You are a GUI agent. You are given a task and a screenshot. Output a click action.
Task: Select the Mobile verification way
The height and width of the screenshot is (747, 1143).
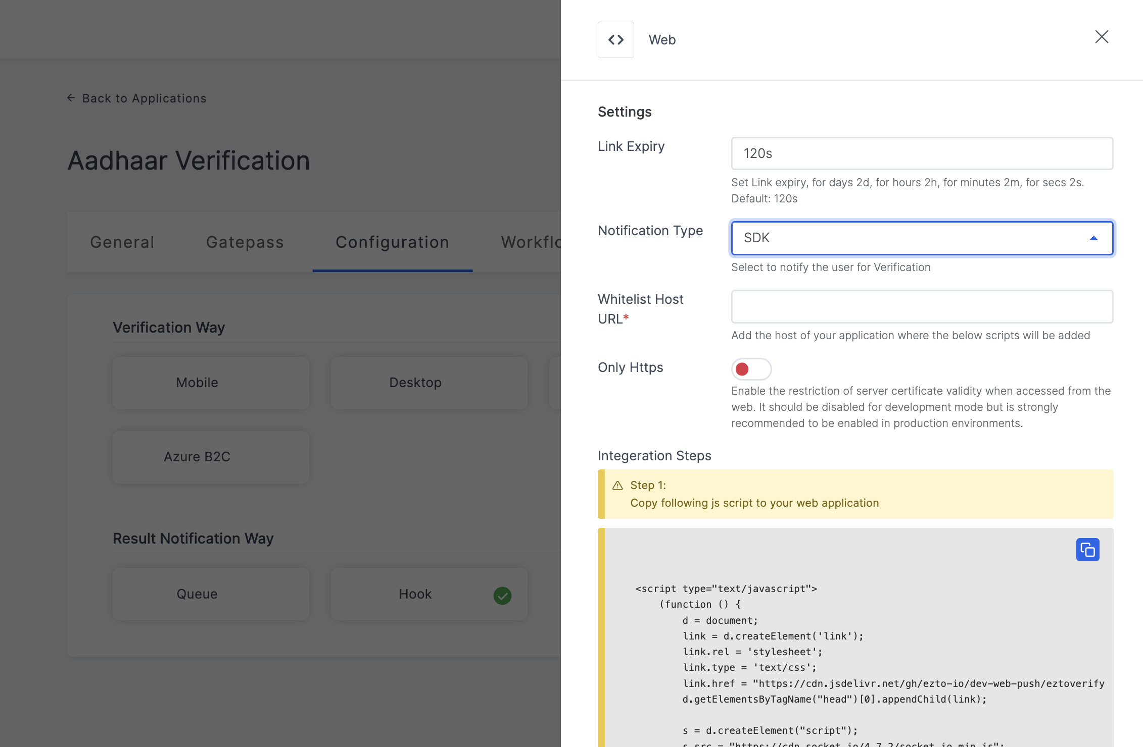(x=211, y=383)
